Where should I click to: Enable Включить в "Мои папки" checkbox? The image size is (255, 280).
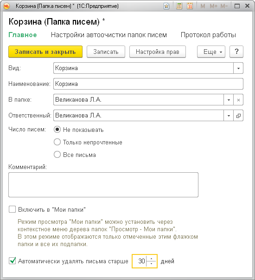(x=13, y=209)
